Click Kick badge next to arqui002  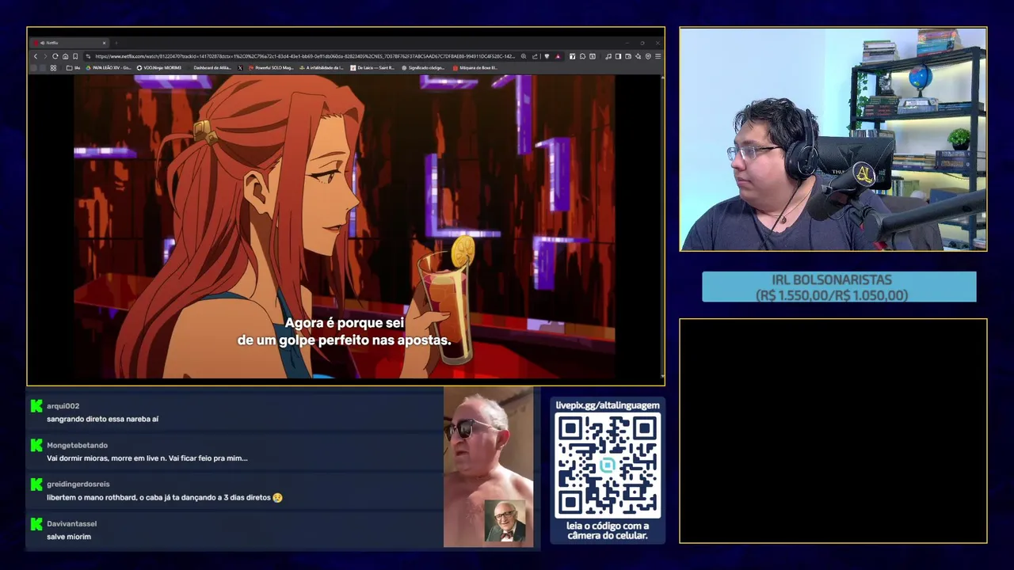pos(36,406)
